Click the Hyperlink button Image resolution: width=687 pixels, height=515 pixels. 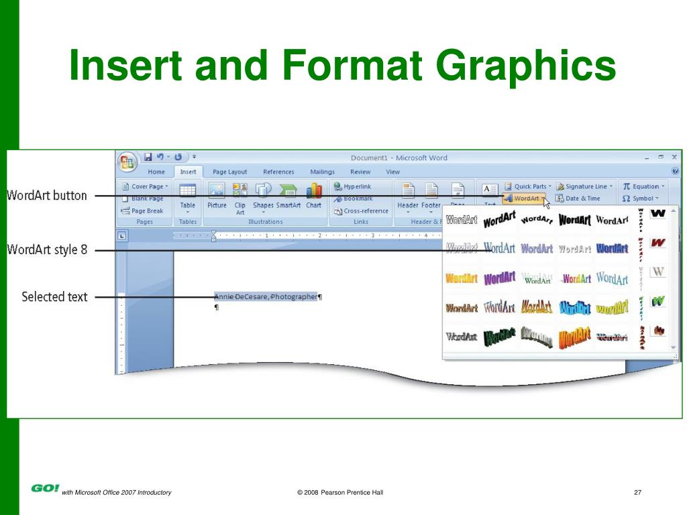(352, 186)
